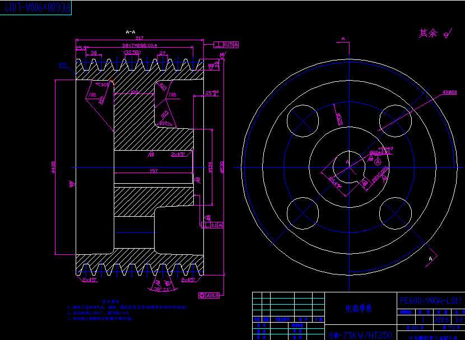Screen dimensions: 465x340
Task: Select the 197 hub length dimension
Action: click(154, 171)
